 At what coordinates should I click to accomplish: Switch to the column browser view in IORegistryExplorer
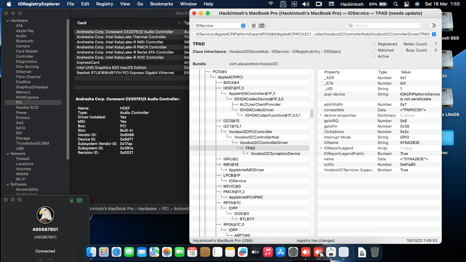(x=262, y=26)
